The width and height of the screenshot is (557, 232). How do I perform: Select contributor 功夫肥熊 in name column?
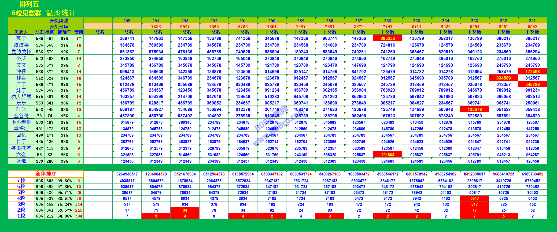pyautogui.click(x=21, y=96)
